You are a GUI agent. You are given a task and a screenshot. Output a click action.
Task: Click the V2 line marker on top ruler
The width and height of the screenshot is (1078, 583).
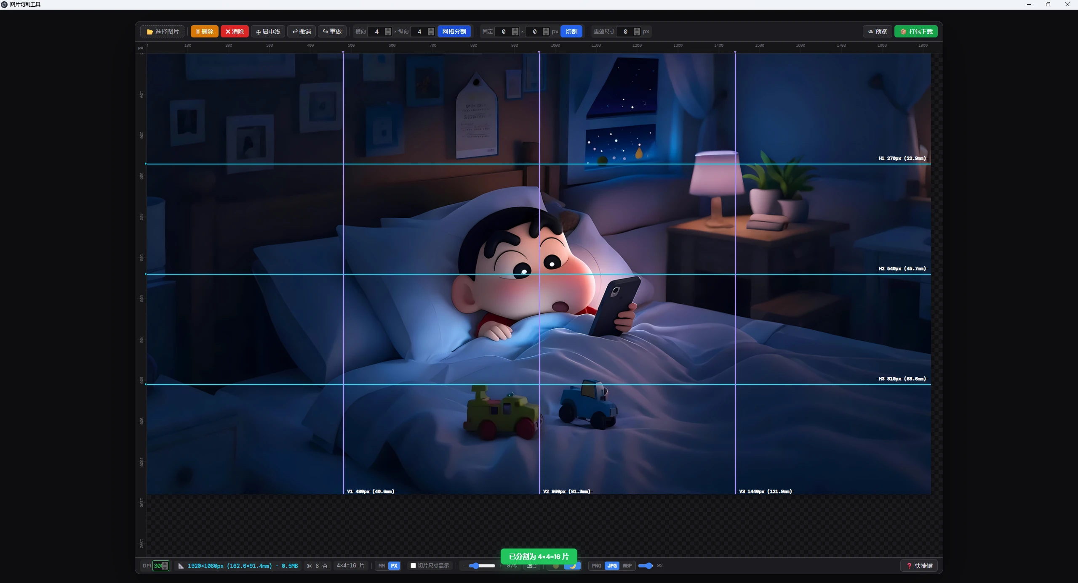(x=539, y=52)
